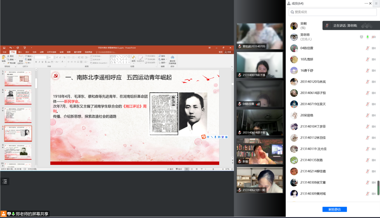The image size is (380, 218).
Task: Open the 插入 (Insert) ribbon tab
Action: pos(20,52)
